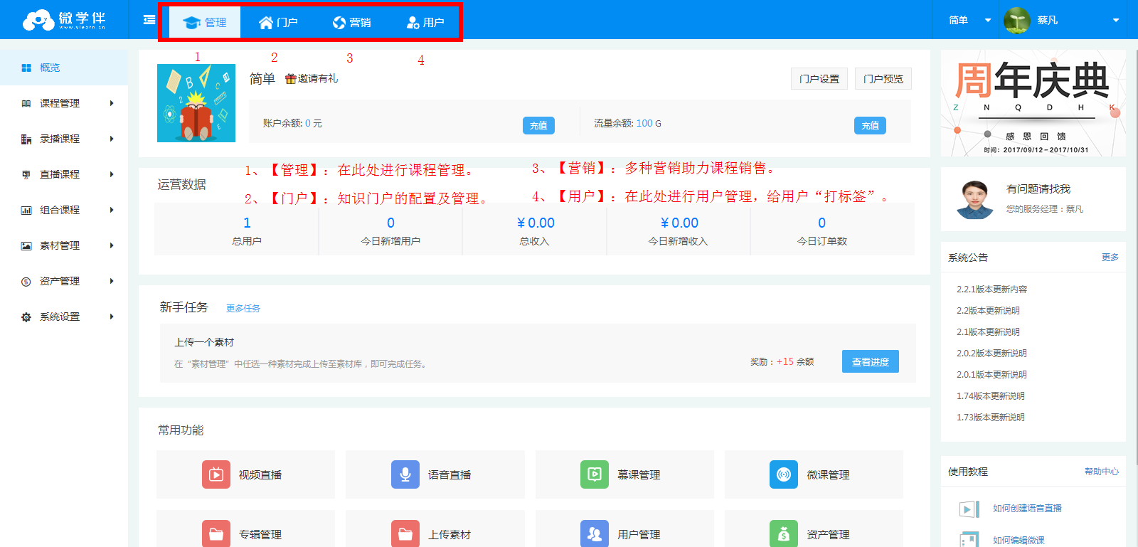Select 系统设置 in the sidebar menu
Screen dimensions: 1138x547
coord(64,317)
